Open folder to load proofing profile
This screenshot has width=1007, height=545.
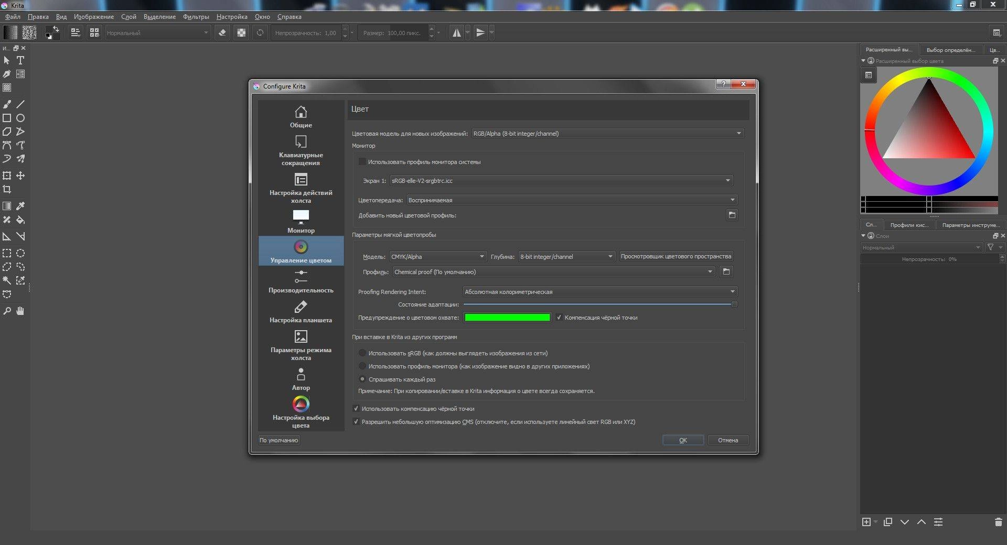[726, 271]
